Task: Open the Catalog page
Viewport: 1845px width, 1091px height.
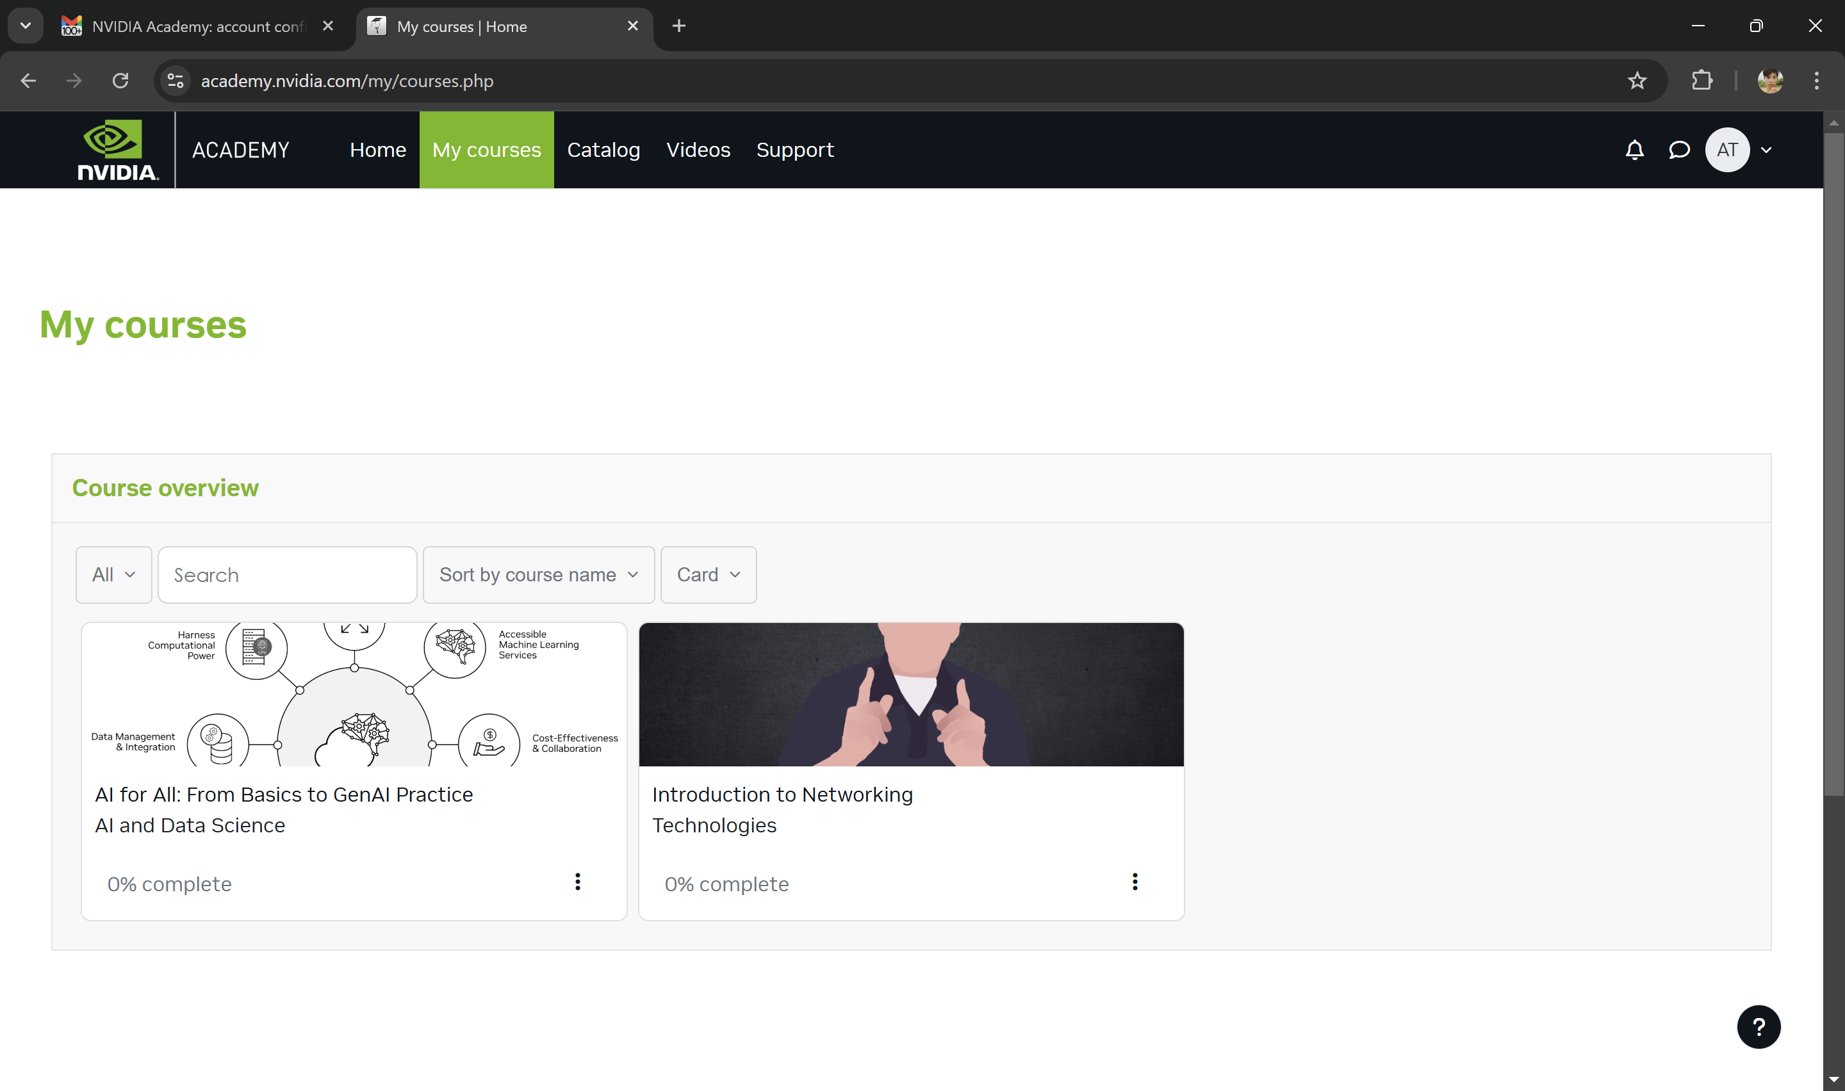Action: coord(603,150)
